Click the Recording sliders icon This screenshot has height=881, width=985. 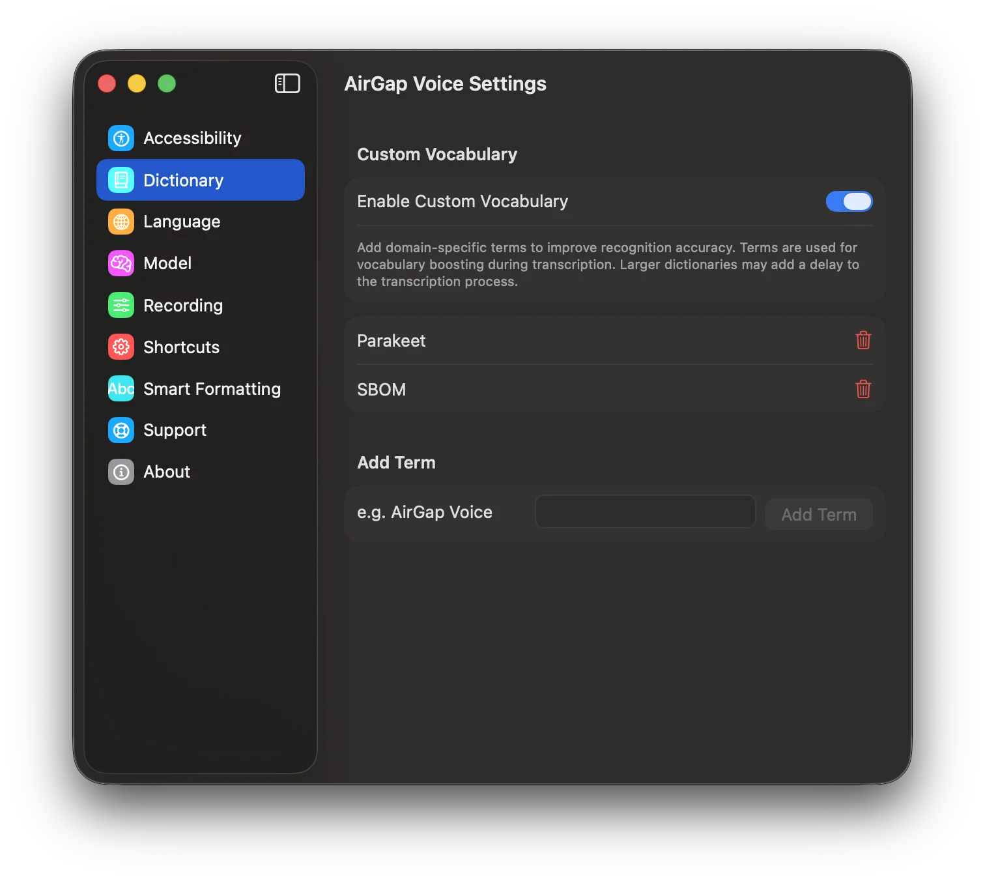click(x=121, y=305)
